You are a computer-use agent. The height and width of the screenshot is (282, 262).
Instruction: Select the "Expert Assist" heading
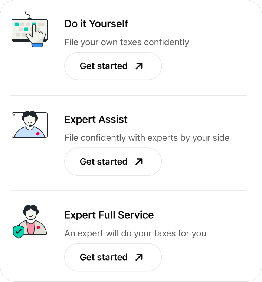(x=96, y=119)
